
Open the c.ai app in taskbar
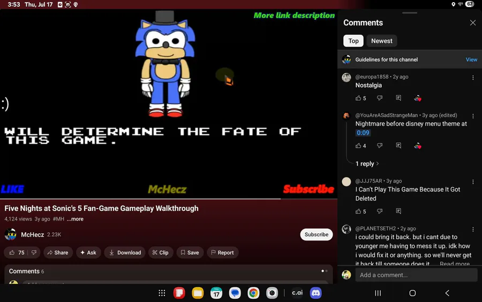(297, 293)
